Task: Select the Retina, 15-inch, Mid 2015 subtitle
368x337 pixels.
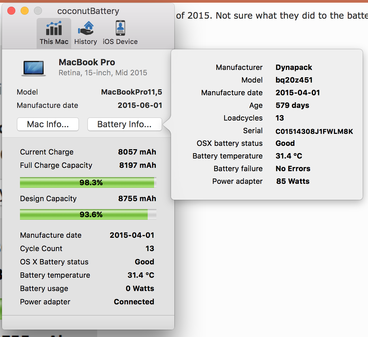Action: [x=103, y=73]
